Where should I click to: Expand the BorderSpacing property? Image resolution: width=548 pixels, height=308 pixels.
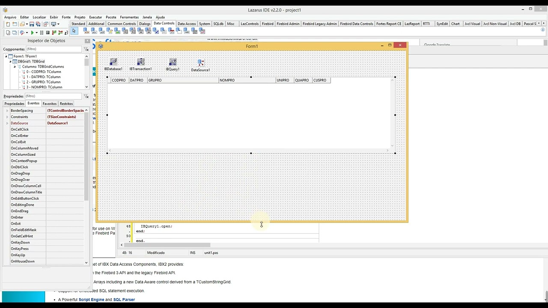7,111
